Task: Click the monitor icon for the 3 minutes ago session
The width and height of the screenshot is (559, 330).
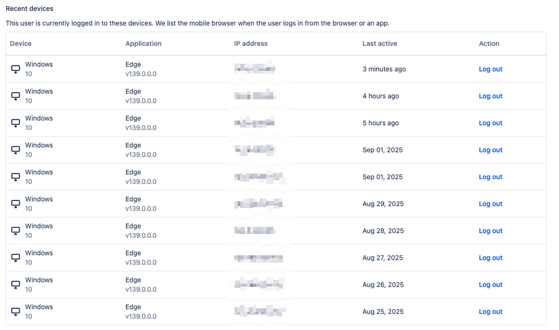Action: pyautogui.click(x=16, y=69)
